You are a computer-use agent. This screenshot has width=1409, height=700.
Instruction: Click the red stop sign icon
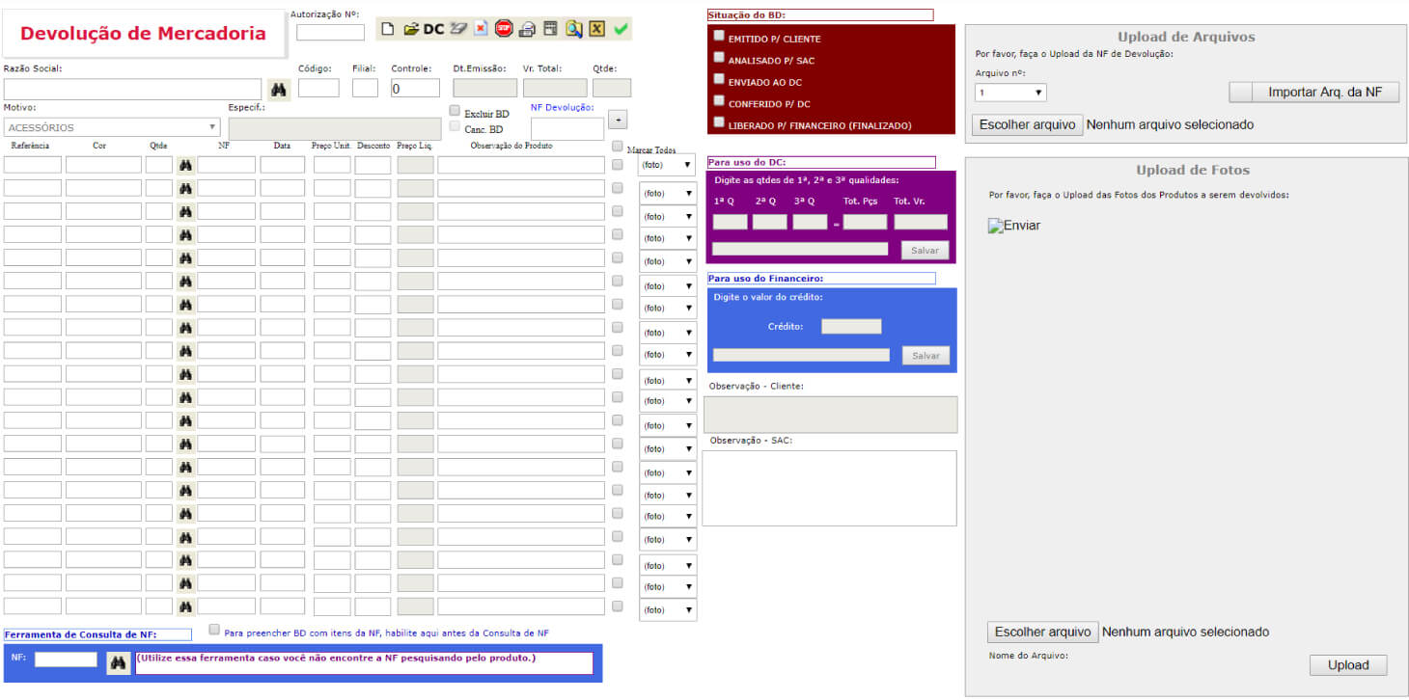pyautogui.click(x=504, y=29)
